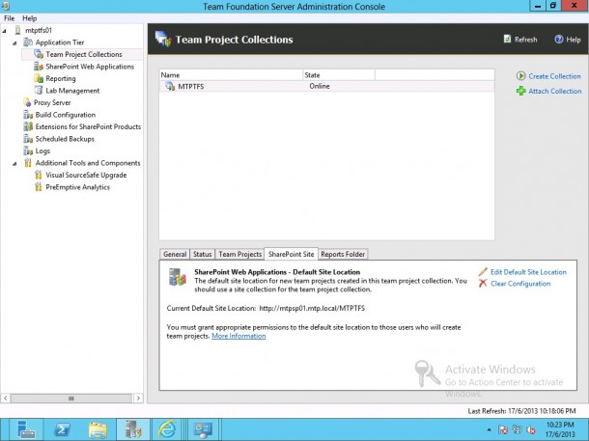Click the left arrow of tree scrollbar

click(5, 398)
